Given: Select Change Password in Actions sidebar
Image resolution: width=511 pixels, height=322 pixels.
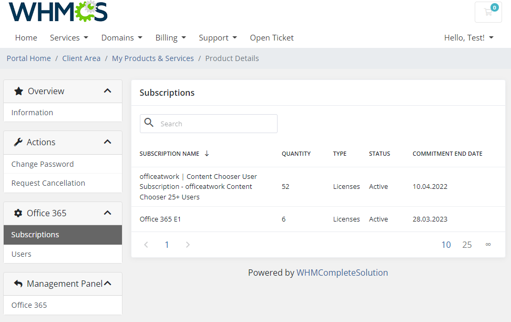Looking at the screenshot, I should 63,164.
